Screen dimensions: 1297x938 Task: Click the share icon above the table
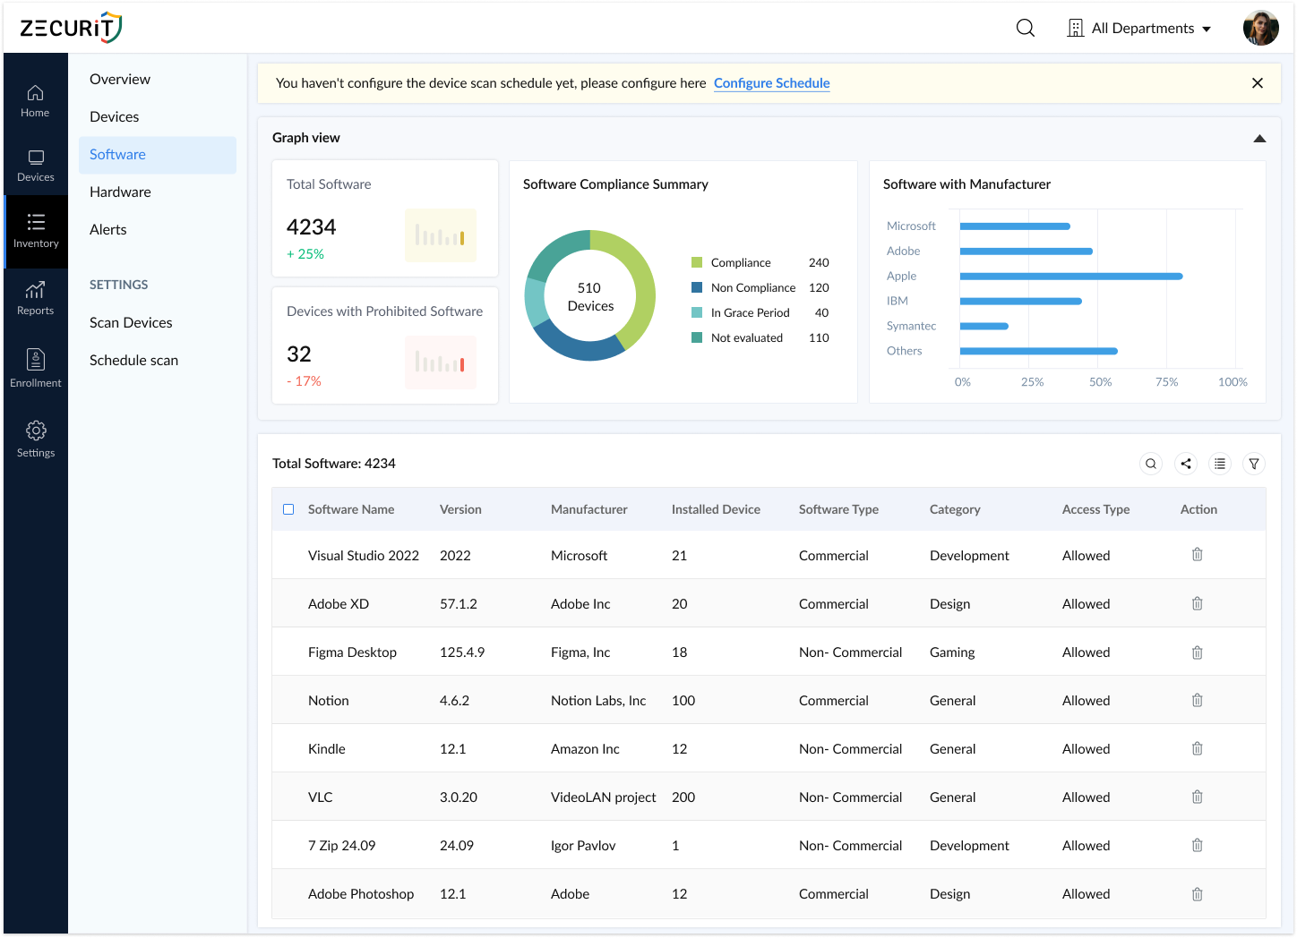(x=1186, y=464)
